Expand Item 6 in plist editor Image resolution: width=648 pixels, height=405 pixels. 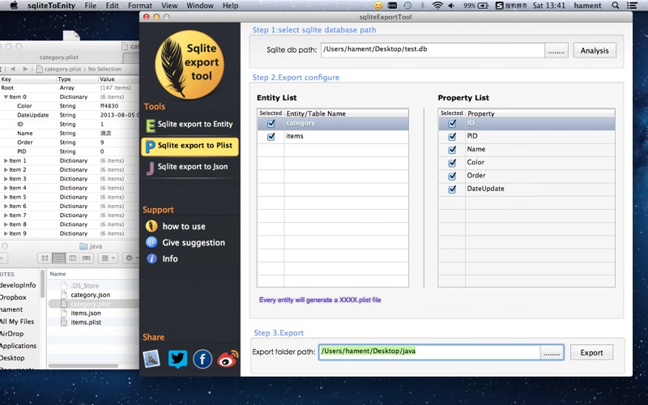pyautogui.click(x=6, y=207)
